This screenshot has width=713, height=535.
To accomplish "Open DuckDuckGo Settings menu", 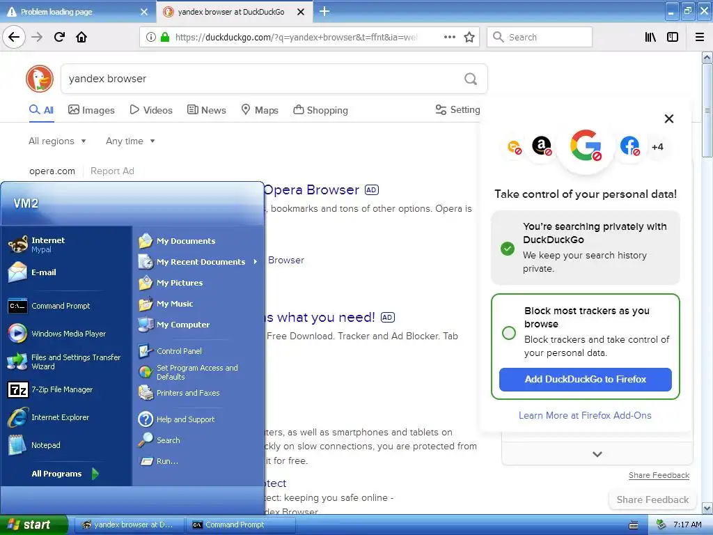I will click(x=457, y=109).
